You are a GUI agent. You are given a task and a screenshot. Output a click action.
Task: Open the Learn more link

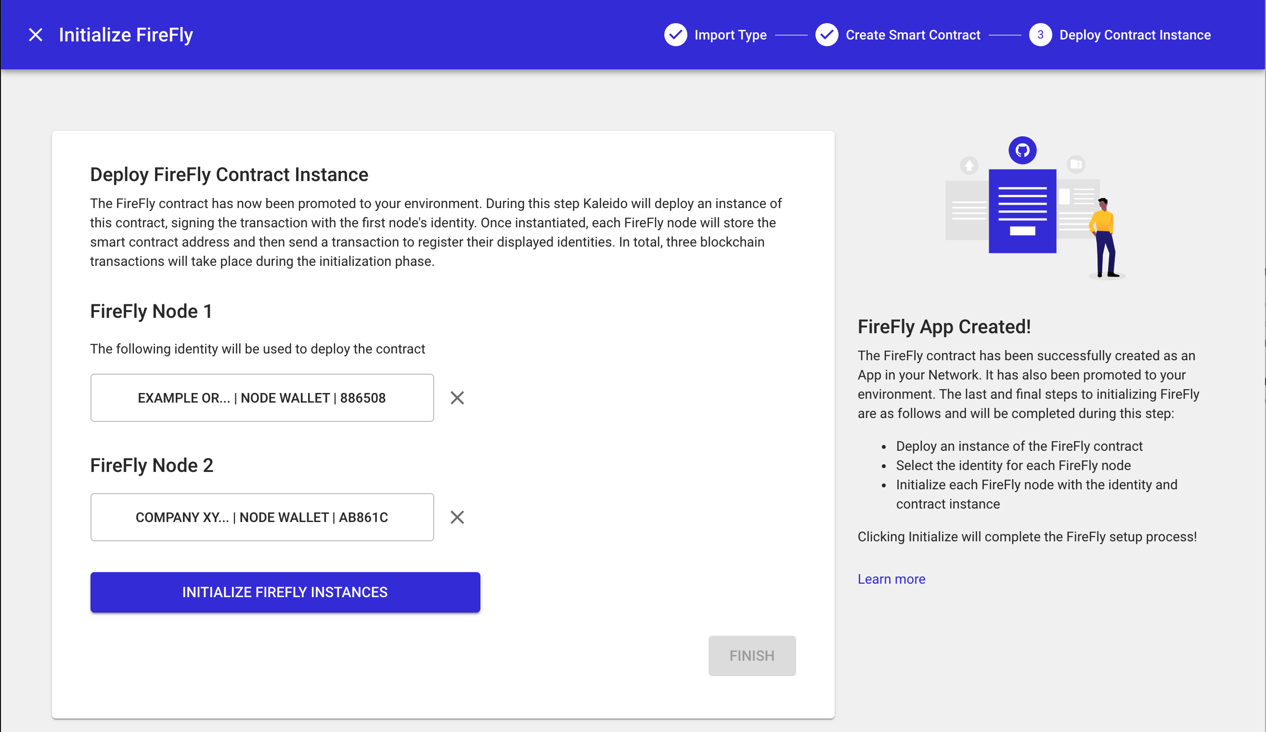(x=891, y=579)
